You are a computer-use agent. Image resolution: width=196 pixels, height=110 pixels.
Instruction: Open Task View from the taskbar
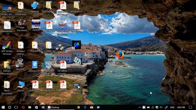[16, 107]
